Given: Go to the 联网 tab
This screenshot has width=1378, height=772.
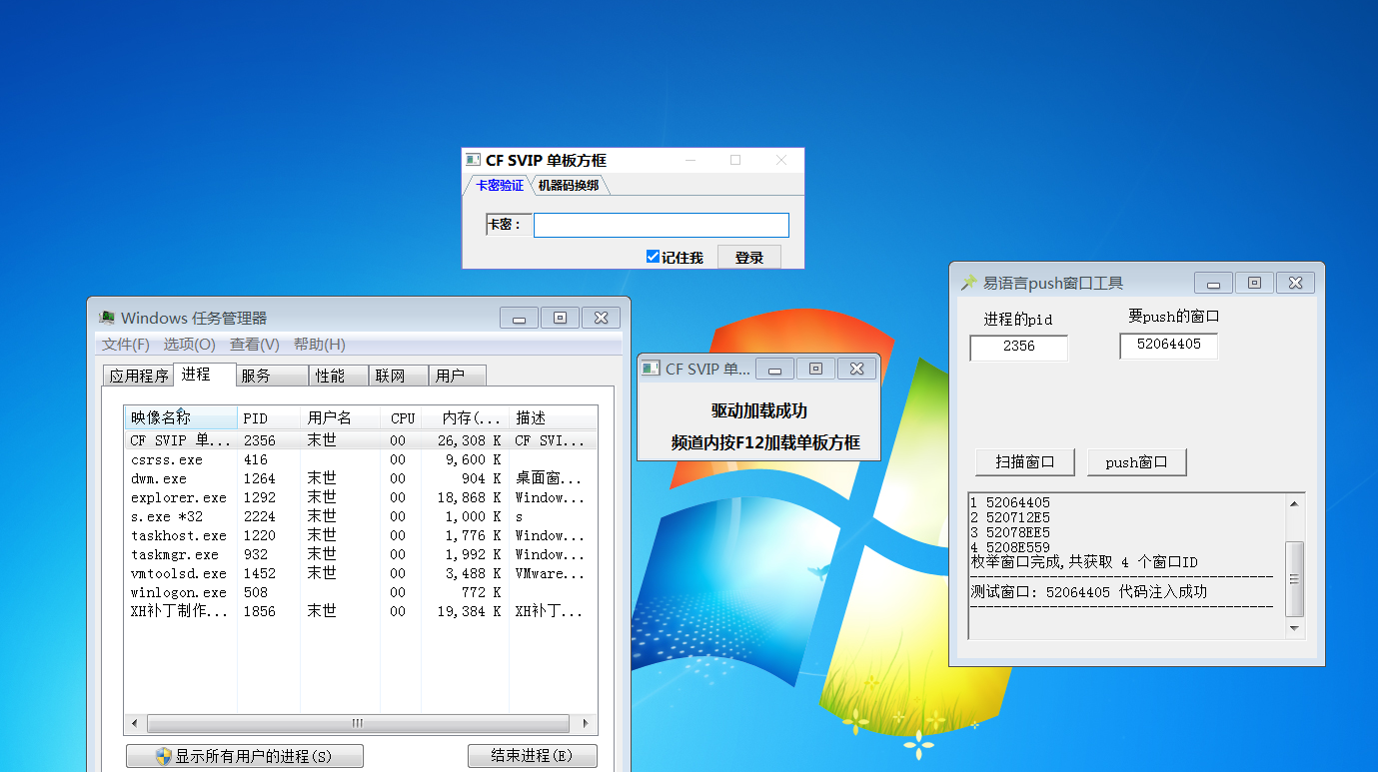Looking at the screenshot, I should coord(398,377).
